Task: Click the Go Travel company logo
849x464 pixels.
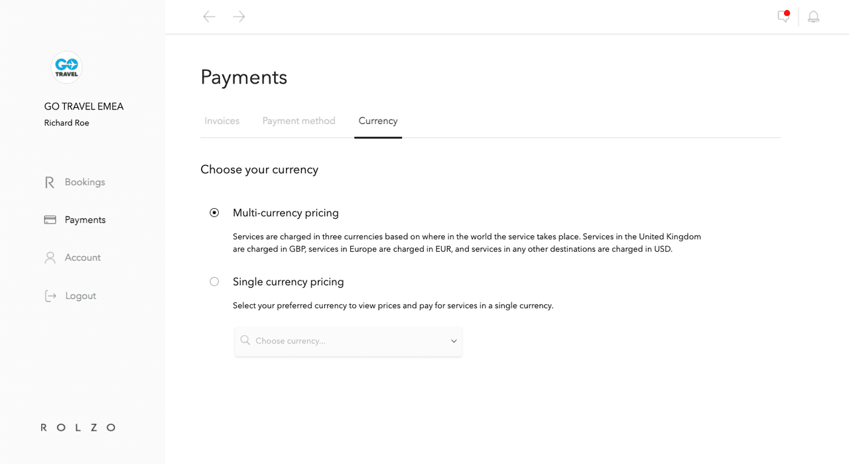Action: 66,67
